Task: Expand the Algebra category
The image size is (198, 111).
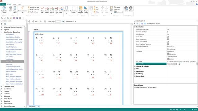Action: 2,30
